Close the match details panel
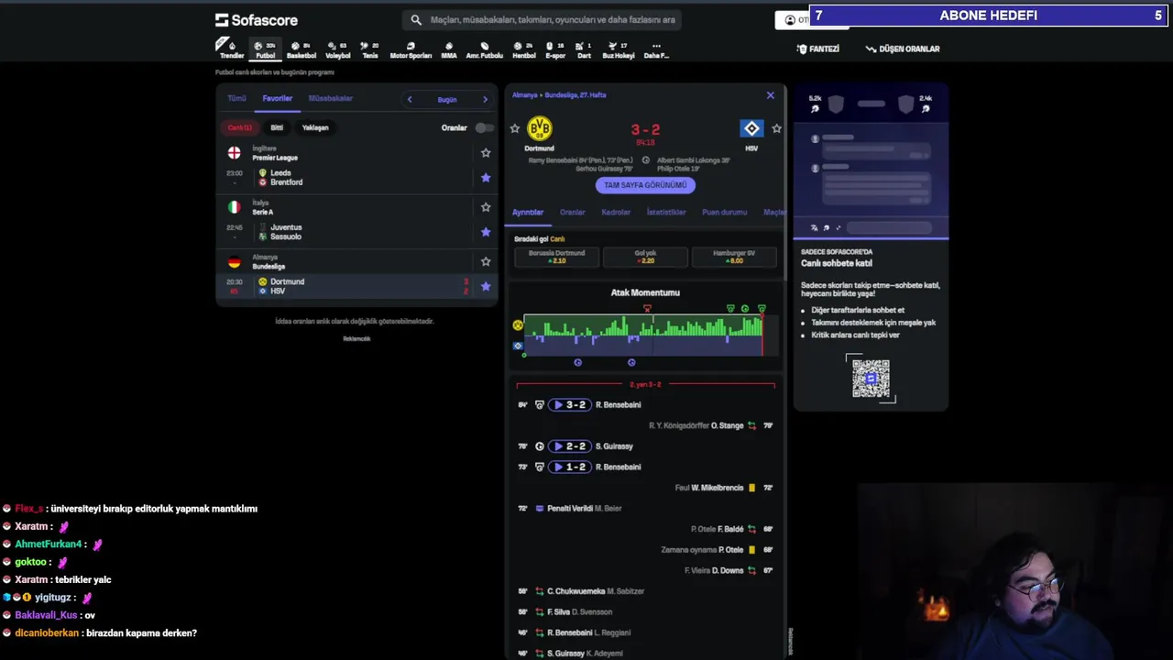 (770, 95)
